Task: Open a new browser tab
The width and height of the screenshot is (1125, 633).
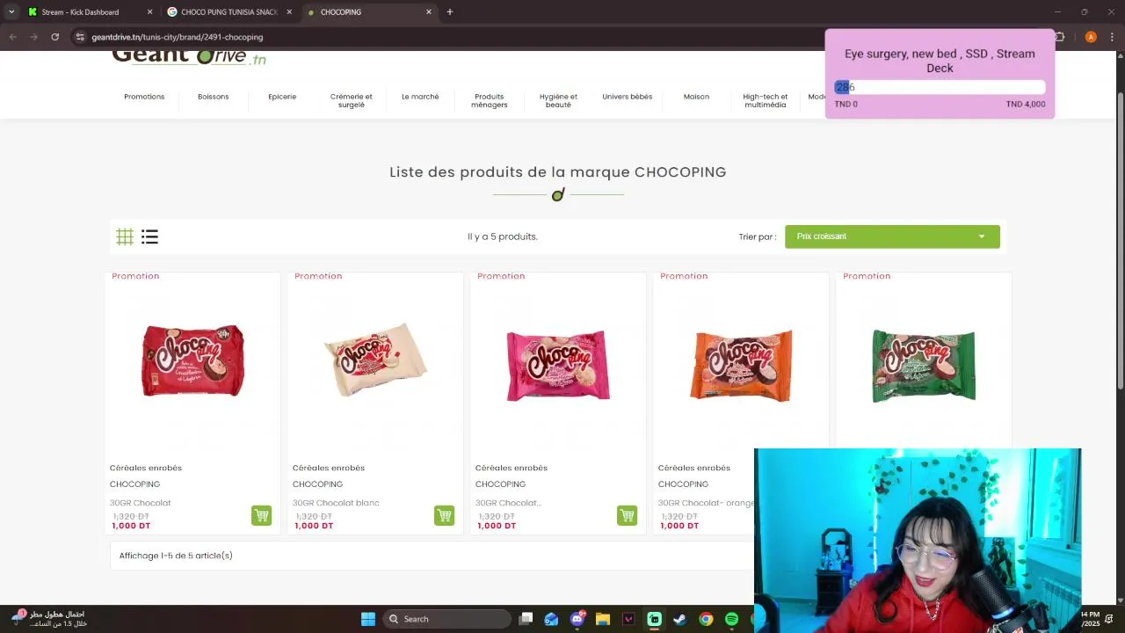Action: coord(449,12)
